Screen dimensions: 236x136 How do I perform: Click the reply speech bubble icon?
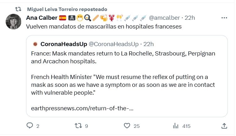pyautogui.click(x=30, y=126)
